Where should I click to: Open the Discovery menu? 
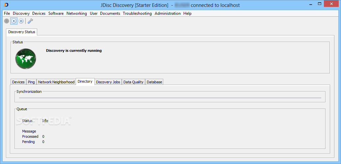coord(21,13)
